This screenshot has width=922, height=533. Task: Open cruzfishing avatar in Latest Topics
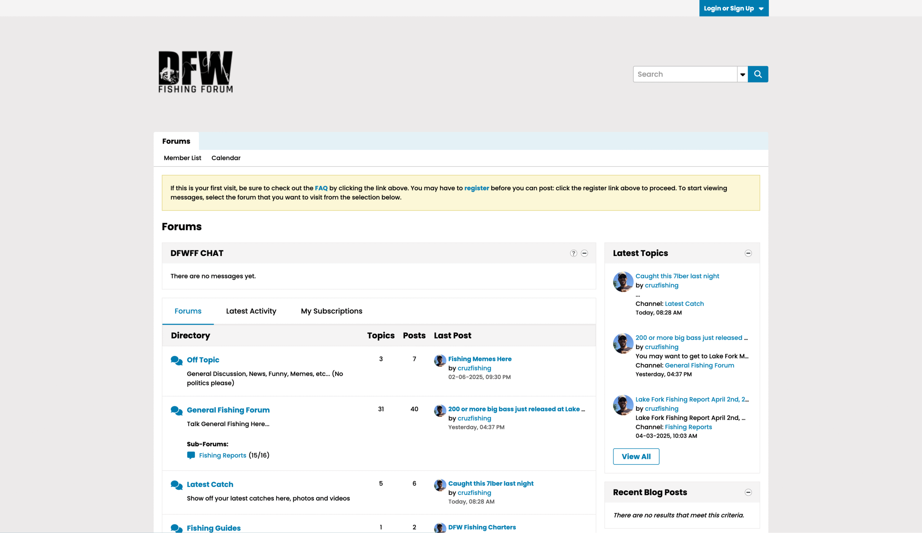click(623, 282)
